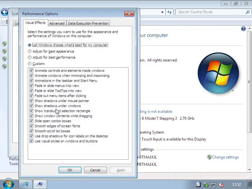Disable Show shadows under windows

(31, 106)
